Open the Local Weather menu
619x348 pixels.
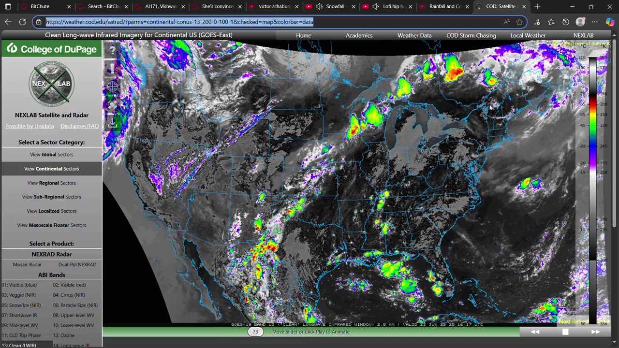pyautogui.click(x=528, y=35)
